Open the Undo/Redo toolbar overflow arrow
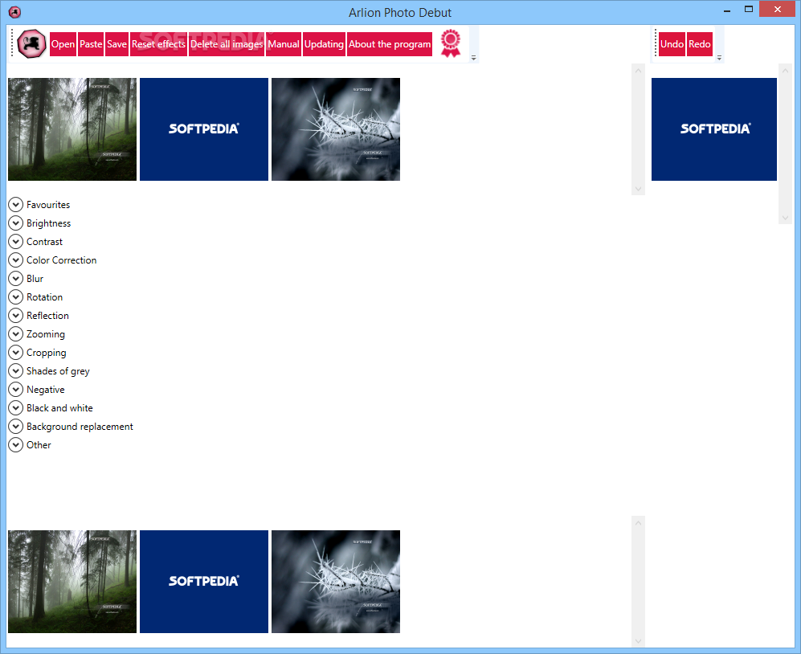 (719, 58)
